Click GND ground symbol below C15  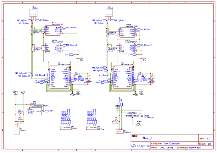click(x=78, y=93)
